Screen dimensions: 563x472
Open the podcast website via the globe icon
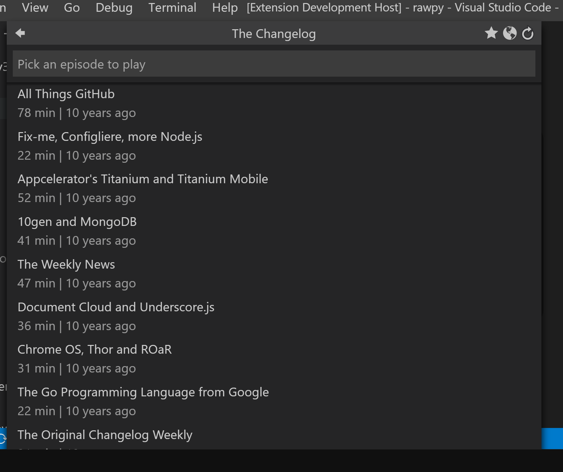509,33
